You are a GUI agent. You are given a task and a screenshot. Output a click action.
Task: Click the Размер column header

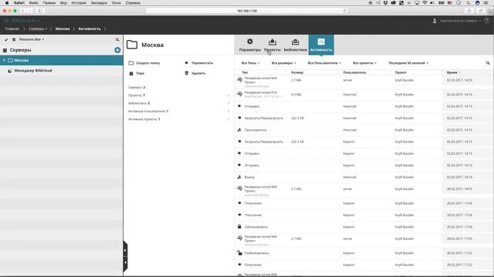(297, 72)
